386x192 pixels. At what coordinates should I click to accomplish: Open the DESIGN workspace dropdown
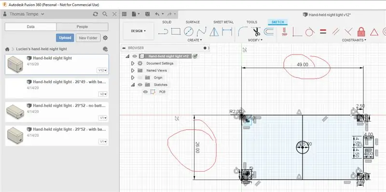(138, 31)
